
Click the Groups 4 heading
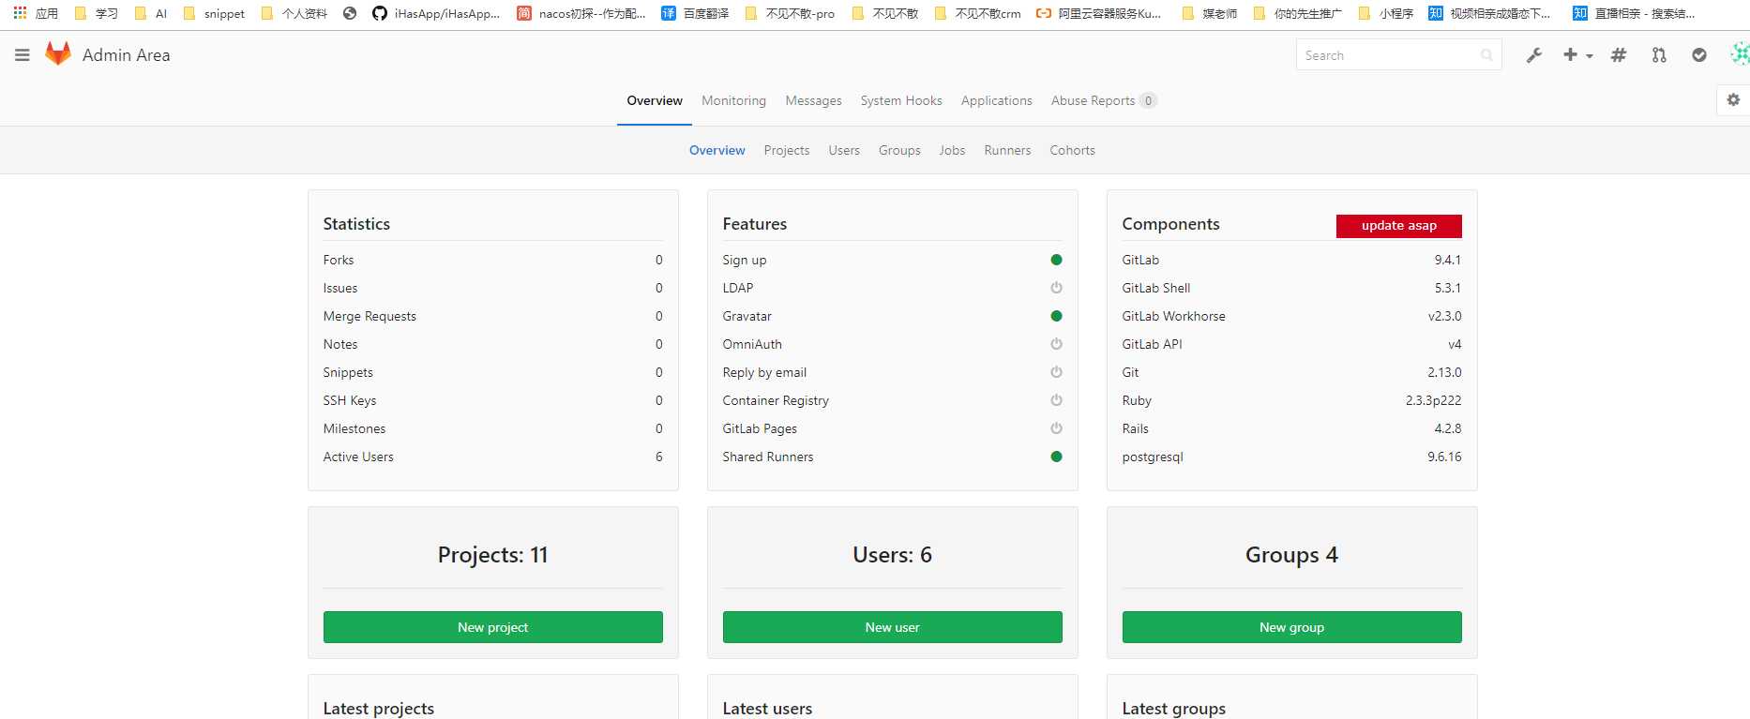[x=1291, y=555]
